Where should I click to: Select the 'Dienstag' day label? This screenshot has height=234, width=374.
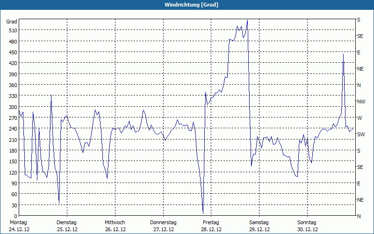(x=66, y=222)
